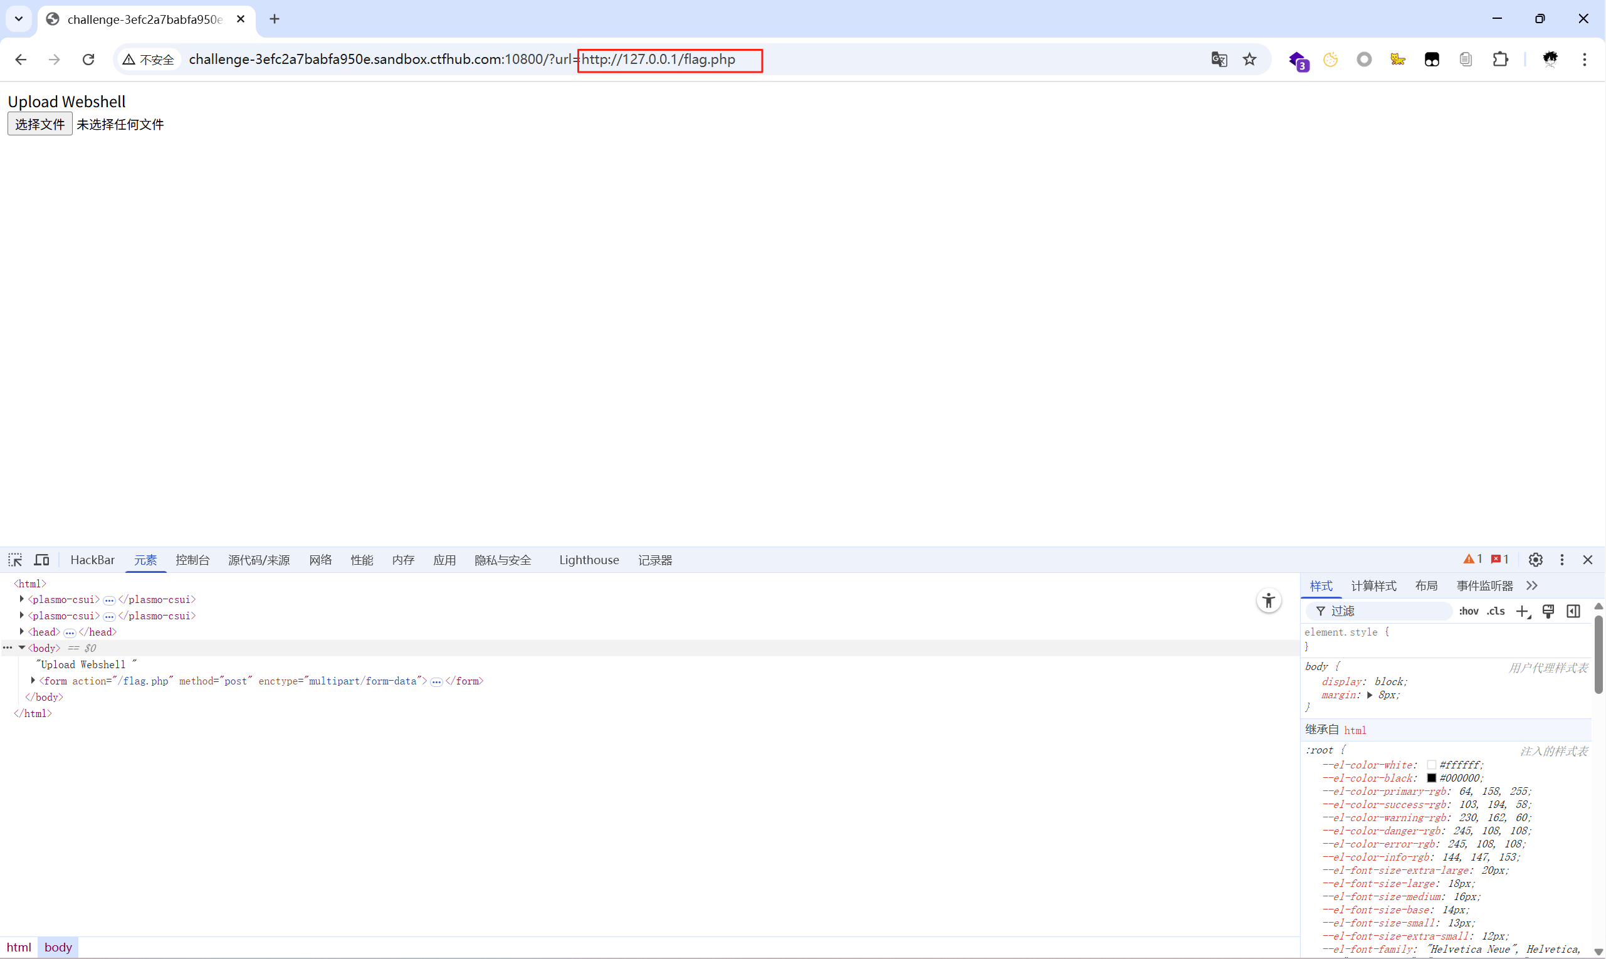Toggle the :hov element state panel
1606x959 pixels.
pyautogui.click(x=1468, y=611)
